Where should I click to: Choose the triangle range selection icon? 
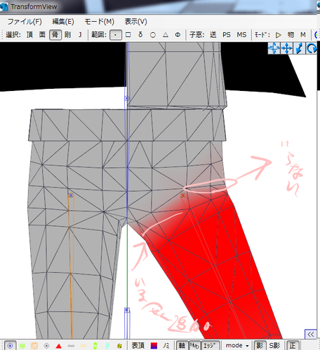tap(166, 35)
